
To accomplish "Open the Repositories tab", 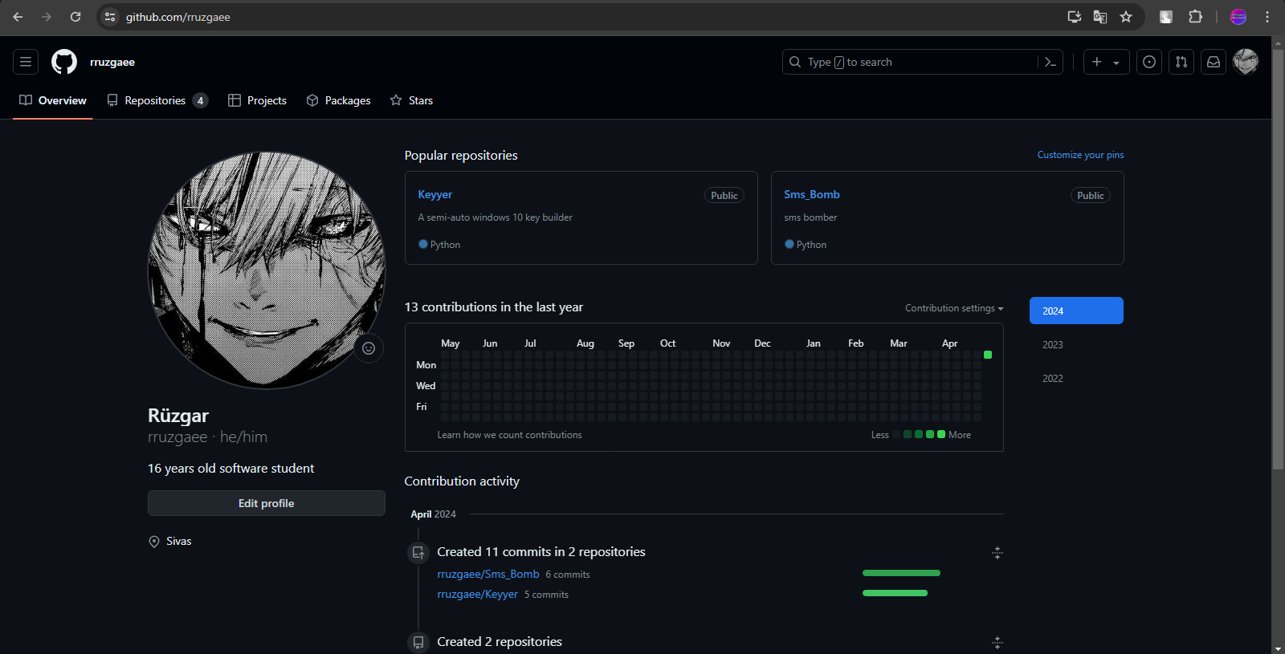I will [157, 100].
